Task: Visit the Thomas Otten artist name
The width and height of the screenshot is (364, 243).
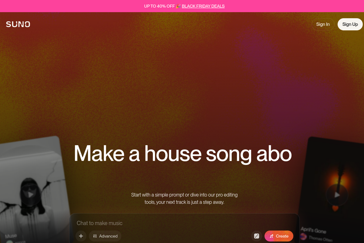Action: click(x=320, y=239)
